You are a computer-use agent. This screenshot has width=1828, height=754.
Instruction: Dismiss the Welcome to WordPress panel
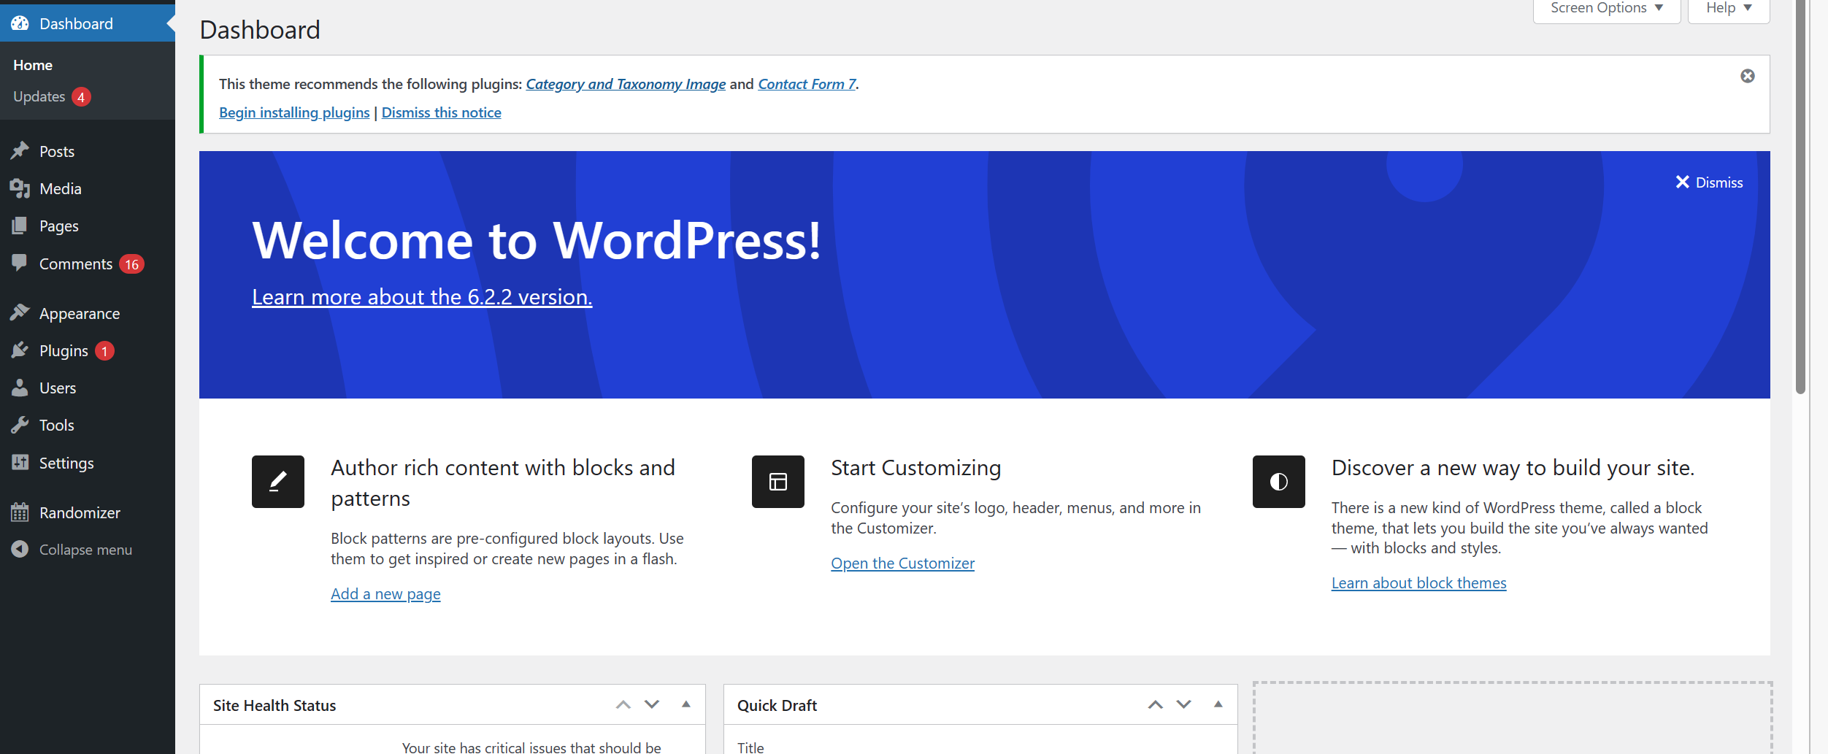coord(1708,182)
